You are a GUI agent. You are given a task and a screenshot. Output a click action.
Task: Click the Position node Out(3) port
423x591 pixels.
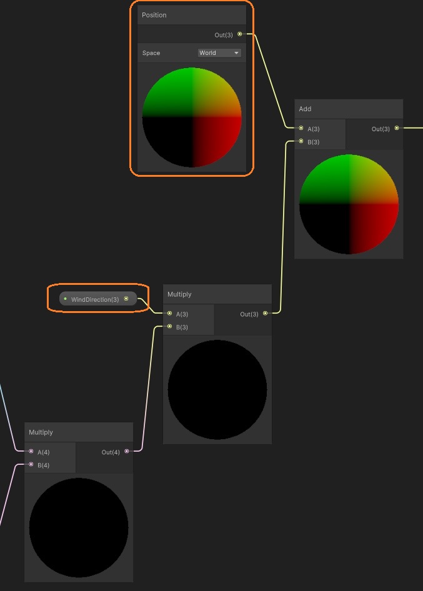pyautogui.click(x=240, y=34)
